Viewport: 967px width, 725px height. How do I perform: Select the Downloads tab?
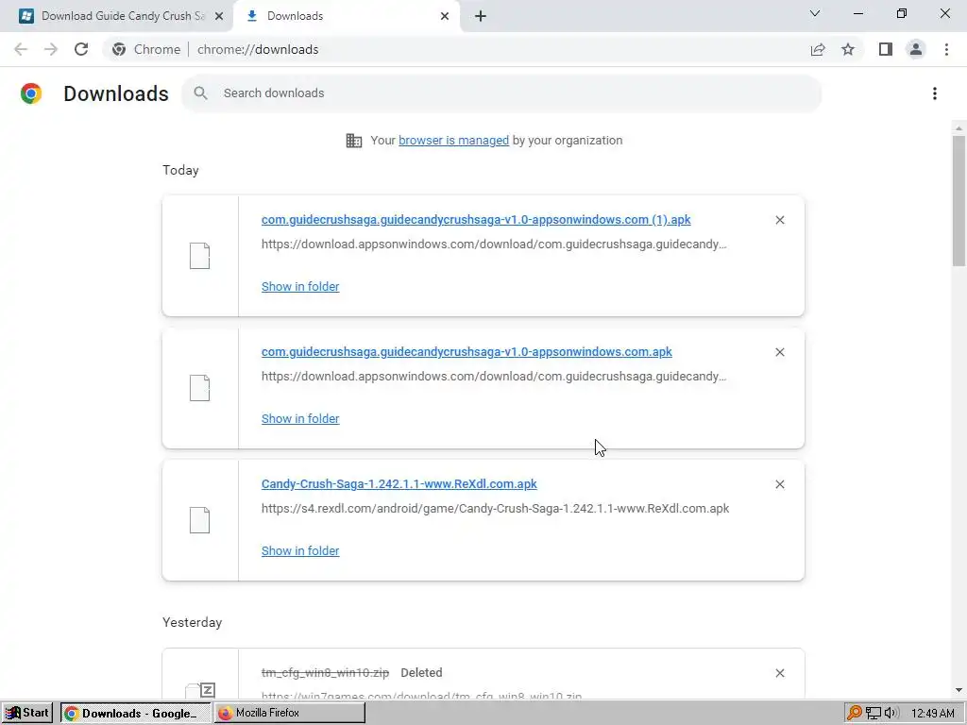pyautogui.click(x=346, y=16)
